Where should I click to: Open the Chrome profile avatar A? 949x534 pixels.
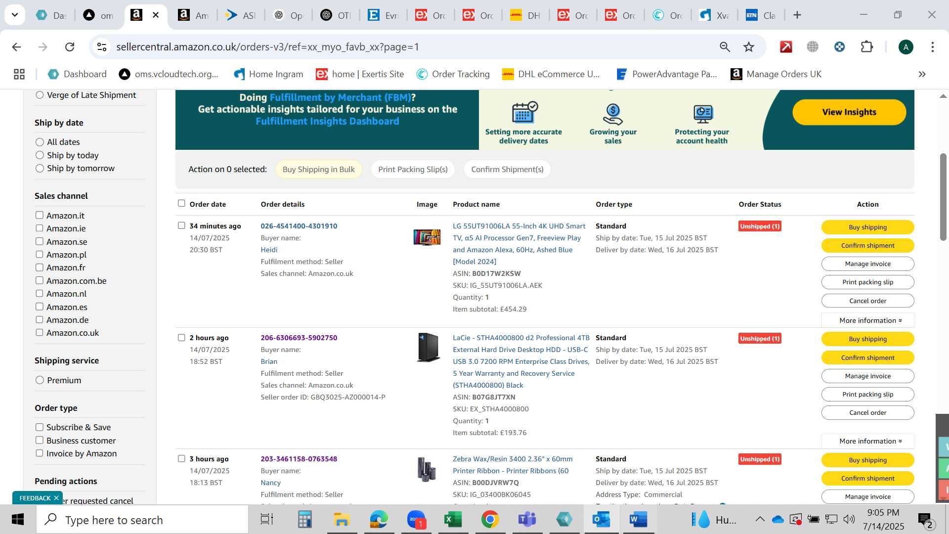(906, 47)
